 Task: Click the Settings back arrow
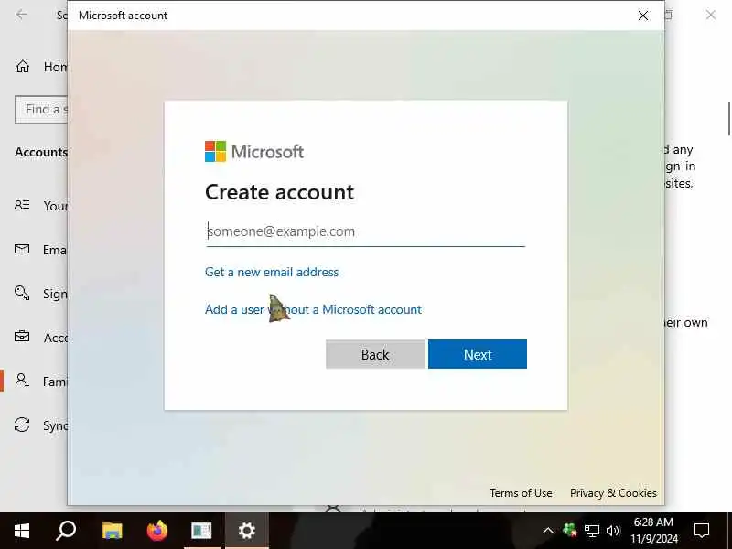[x=21, y=15]
